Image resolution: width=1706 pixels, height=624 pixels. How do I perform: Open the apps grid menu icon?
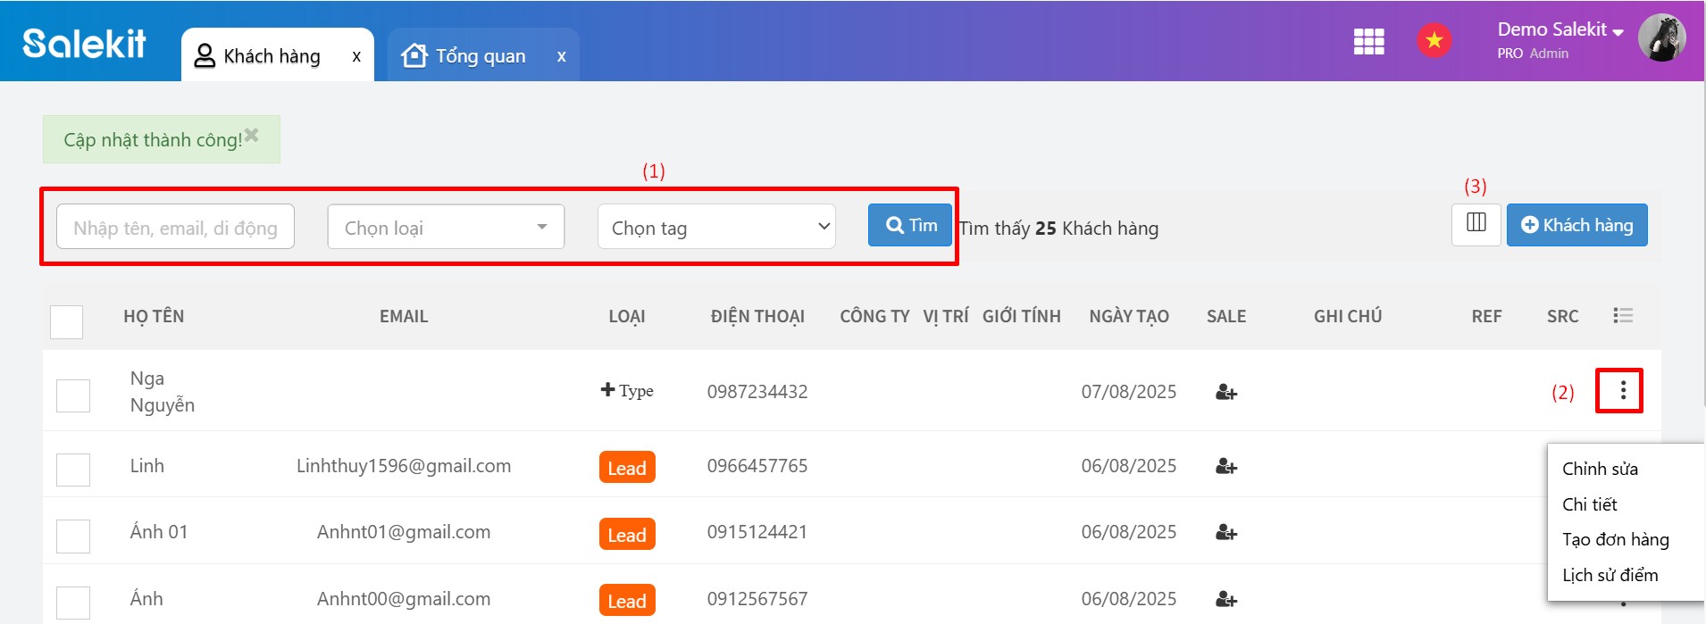[1368, 41]
